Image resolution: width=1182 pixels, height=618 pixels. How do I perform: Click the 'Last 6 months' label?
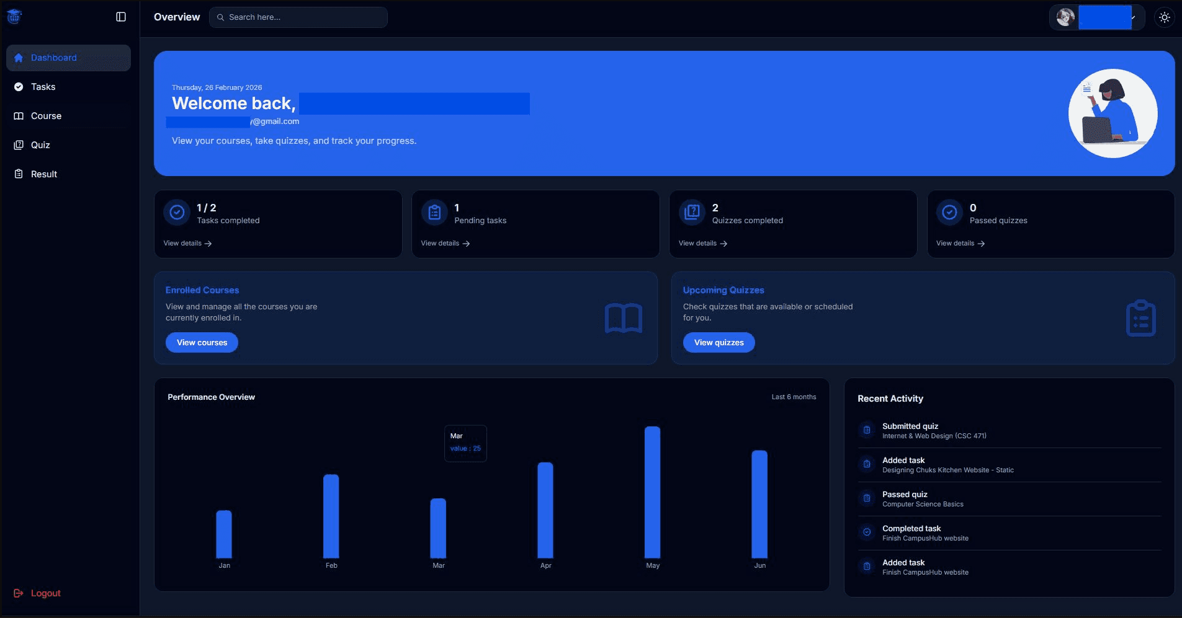[794, 397]
